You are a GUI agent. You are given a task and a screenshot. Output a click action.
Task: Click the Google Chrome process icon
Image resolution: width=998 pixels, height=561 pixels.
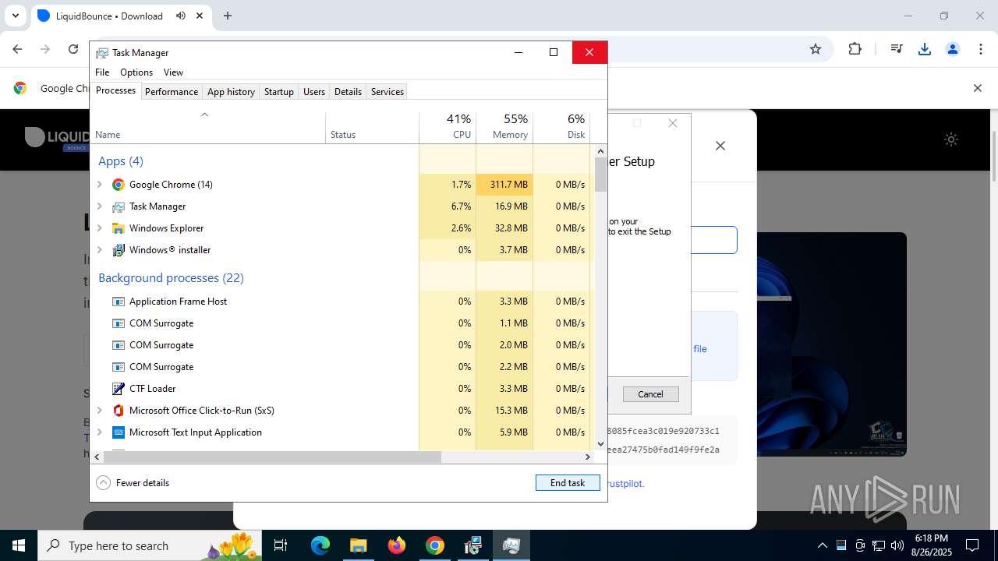click(x=119, y=185)
